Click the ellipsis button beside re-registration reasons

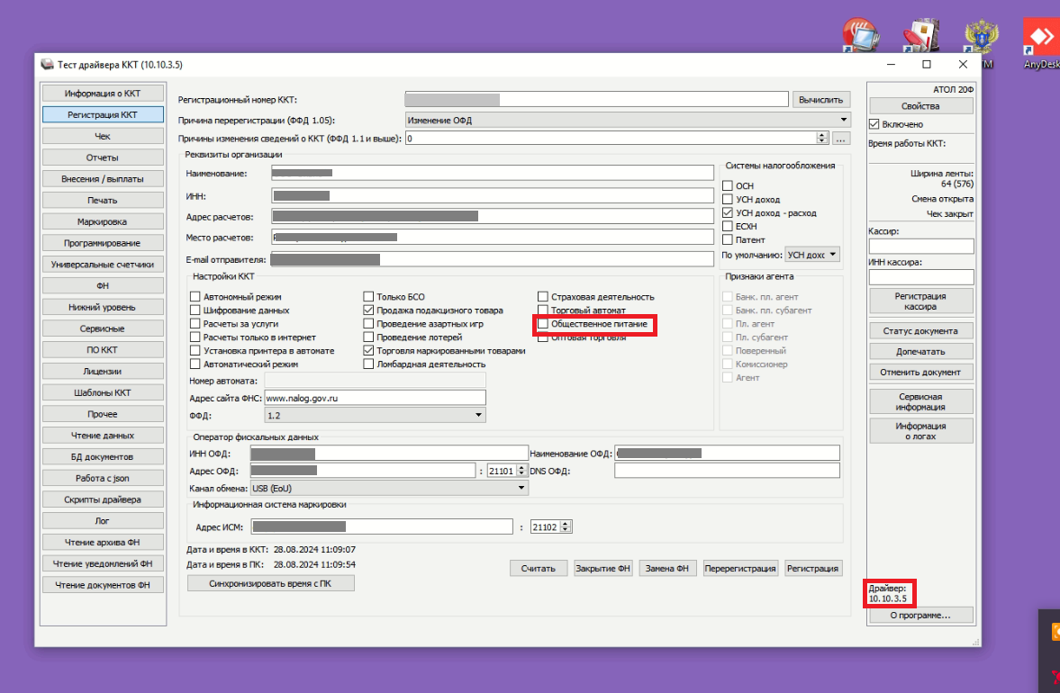841,139
